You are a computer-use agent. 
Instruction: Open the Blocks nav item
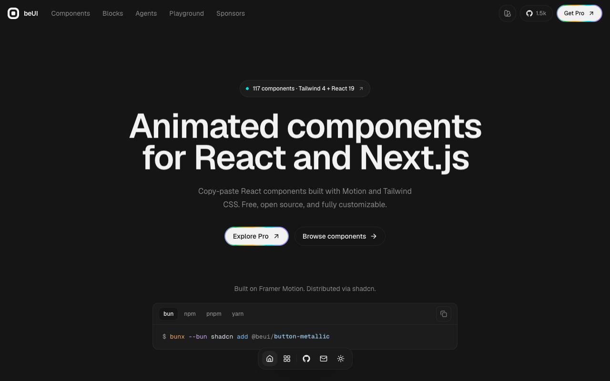tap(112, 13)
